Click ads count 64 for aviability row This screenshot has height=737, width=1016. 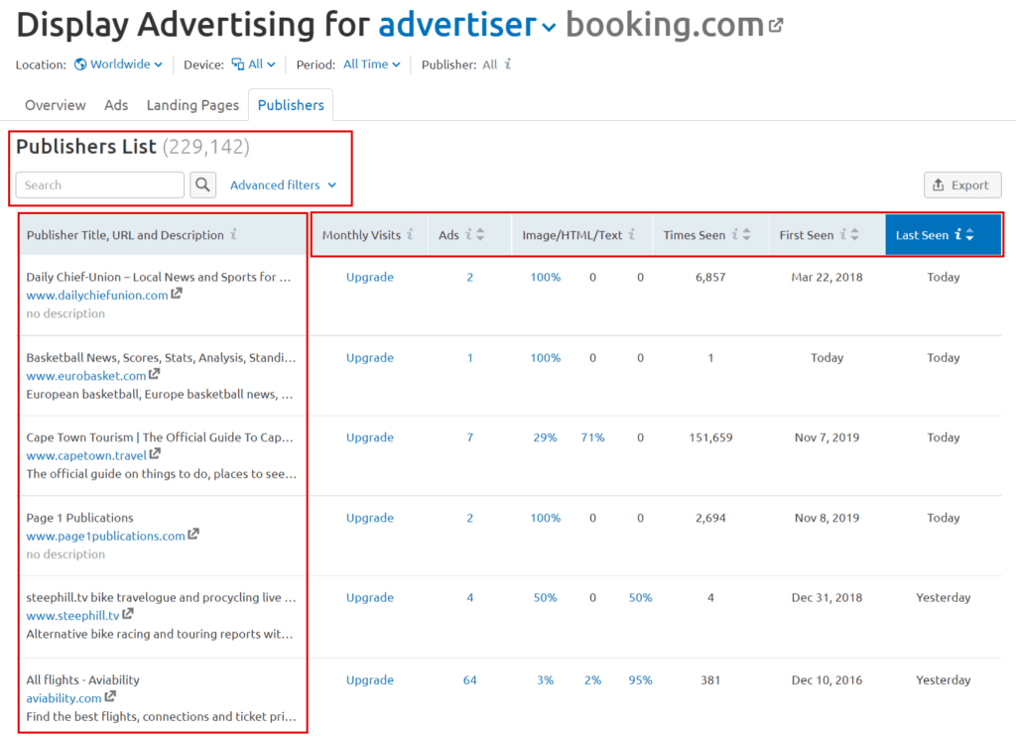(469, 680)
